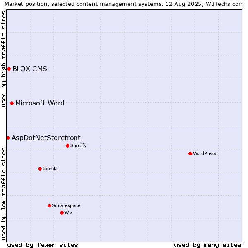Image resolution: width=248 pixels, height=248 pixels.
Task: Click the red Wix data point
Action: 62,212
